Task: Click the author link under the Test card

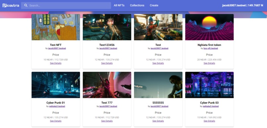Action: (160, 48)
